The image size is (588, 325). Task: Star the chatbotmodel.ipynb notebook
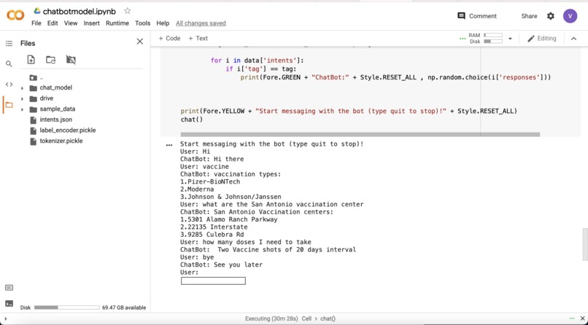coord(128,11)
